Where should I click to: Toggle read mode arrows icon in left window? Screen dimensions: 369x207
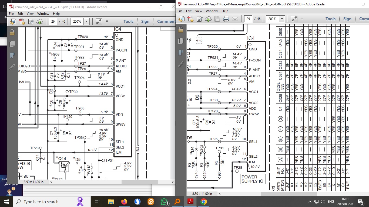(x=99, y=22)
